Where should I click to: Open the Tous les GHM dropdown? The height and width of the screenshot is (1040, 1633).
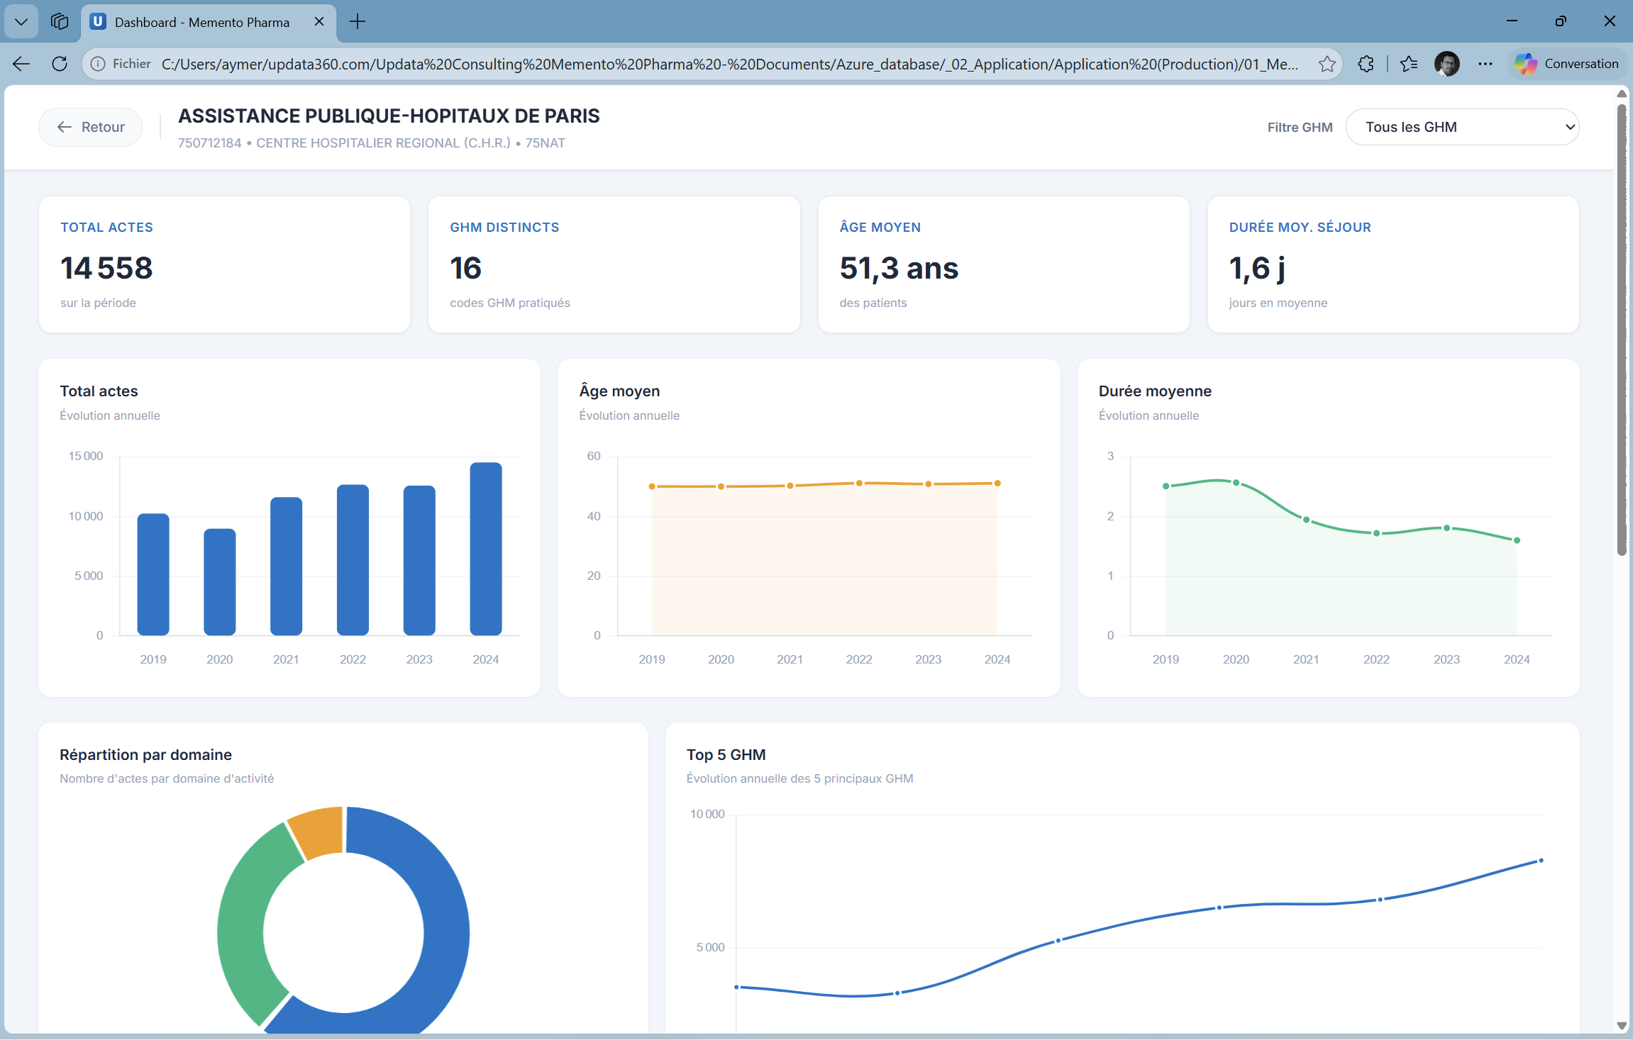tap(1462, 127)
